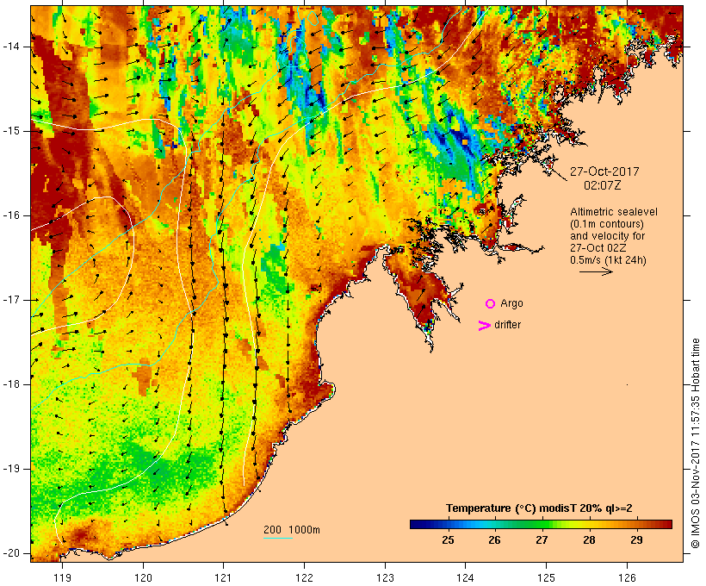Click the temperature color bar
The image size is (706, 586).
[541, 524]
